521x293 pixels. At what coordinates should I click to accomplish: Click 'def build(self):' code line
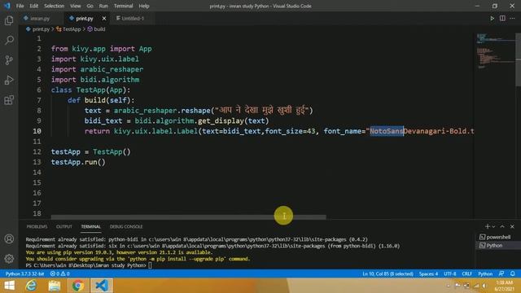(x=101, y=100)
